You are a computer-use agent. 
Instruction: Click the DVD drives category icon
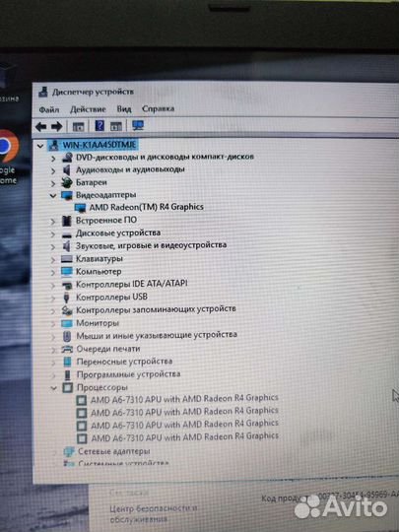[x=67, y=158]
